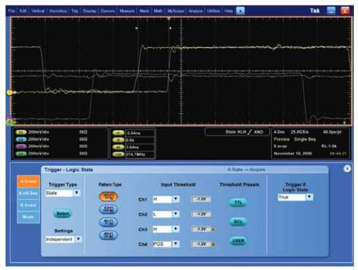Screen dimensions: 358x270
Task: Open the Mask menu
Action: coord(144,11)
